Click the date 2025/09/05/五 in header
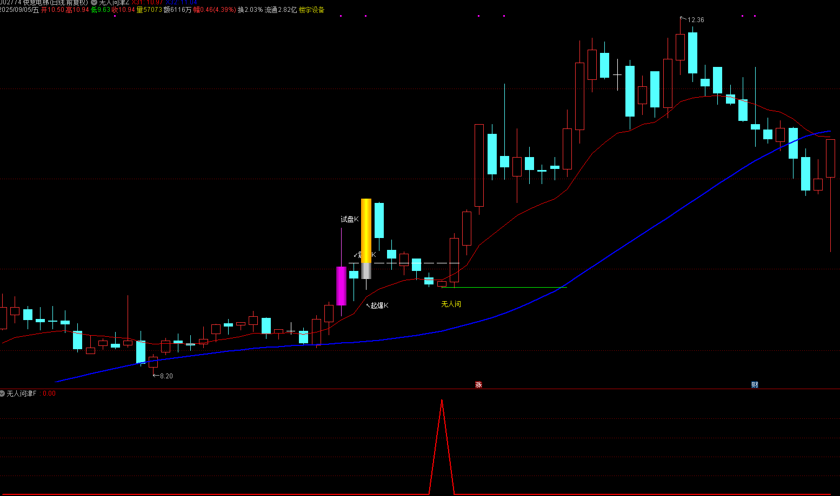The height and width of the screenshot is (496, 840). pos(19,10)
